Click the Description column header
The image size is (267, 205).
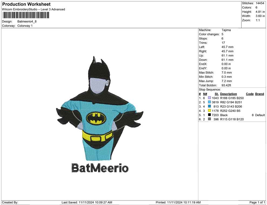pos(228,94)
